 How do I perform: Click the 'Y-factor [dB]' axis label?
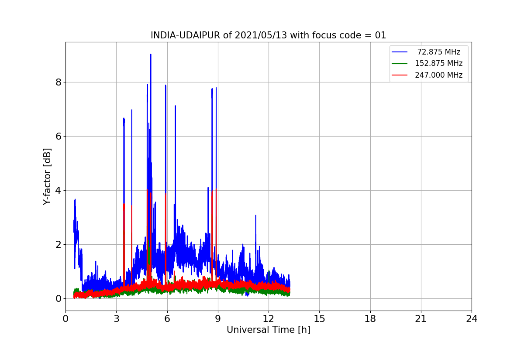pos(47,176)
